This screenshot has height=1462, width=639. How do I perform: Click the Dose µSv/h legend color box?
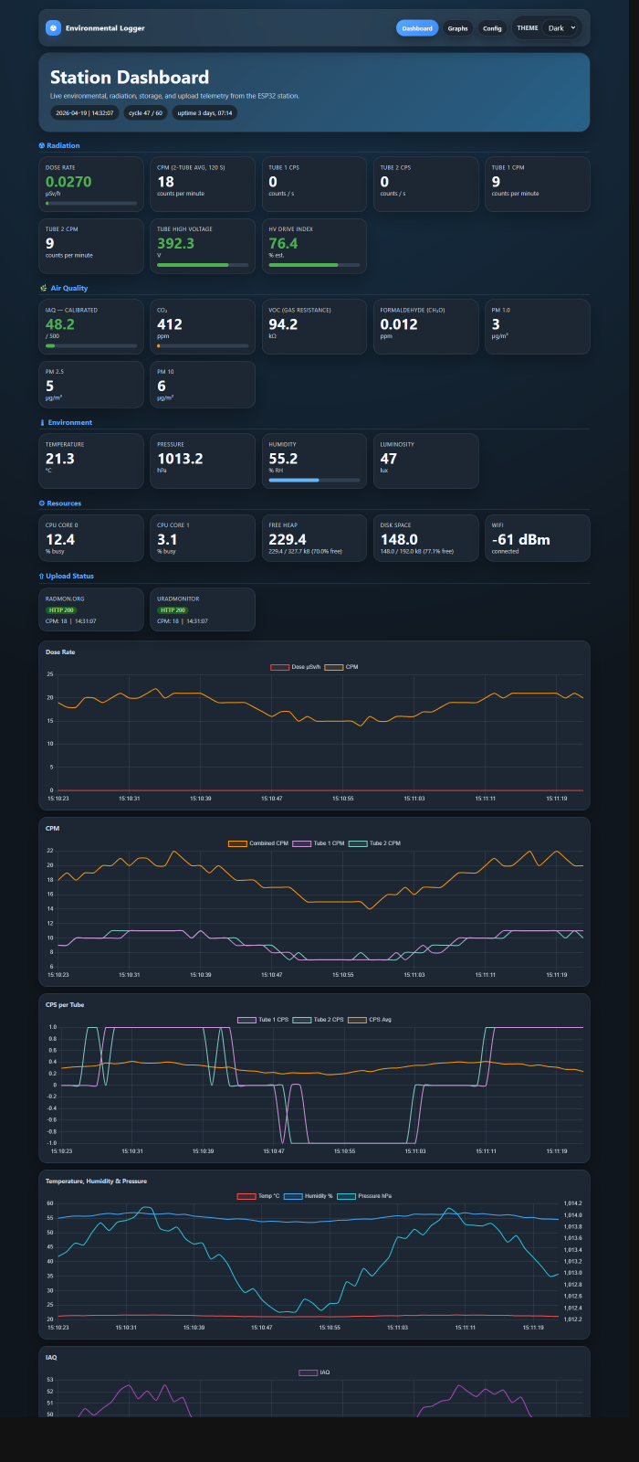tap(279, 667)
